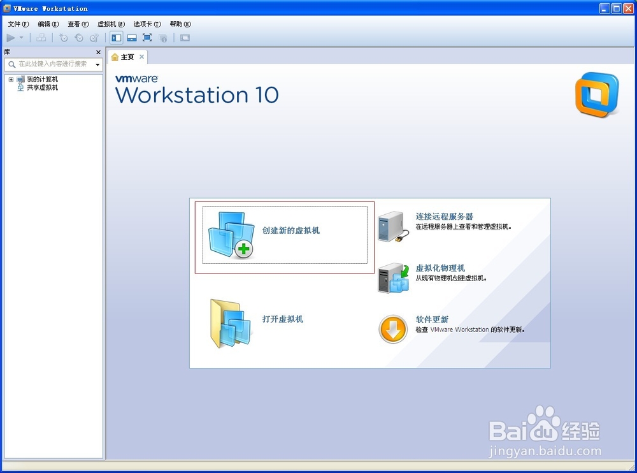Click Send Ctrl+Alt+Del toolbar icon
Image resolution: width=637 pixels, height=473 pixels.
coord(41,38)
